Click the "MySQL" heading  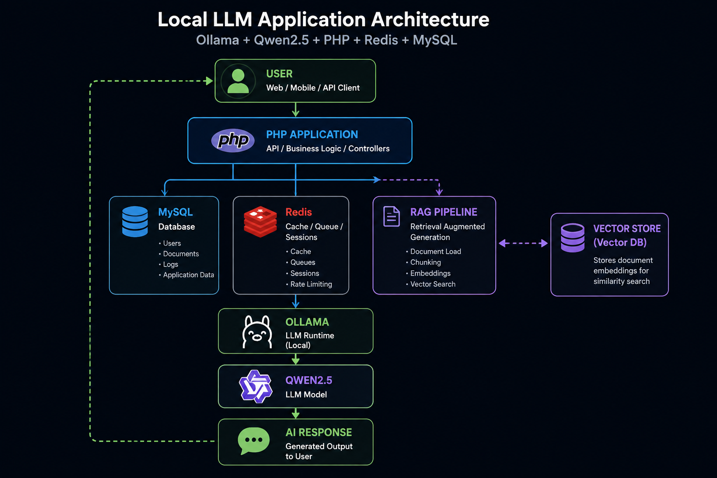176,212
